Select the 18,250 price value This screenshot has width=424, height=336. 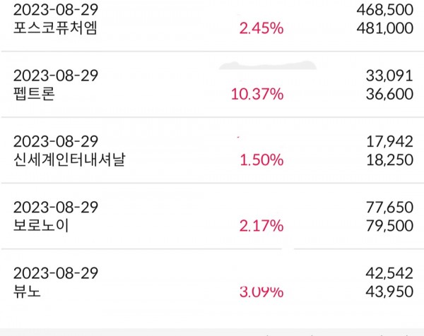pyautogui.click(x=388, y=160)
